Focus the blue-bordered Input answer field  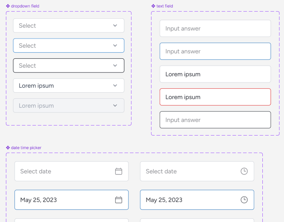[215, 51]
